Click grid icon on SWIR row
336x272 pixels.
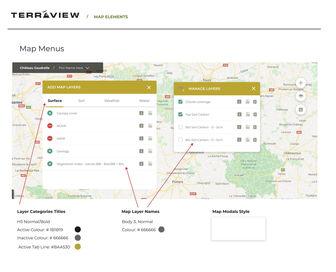(150, 138)
